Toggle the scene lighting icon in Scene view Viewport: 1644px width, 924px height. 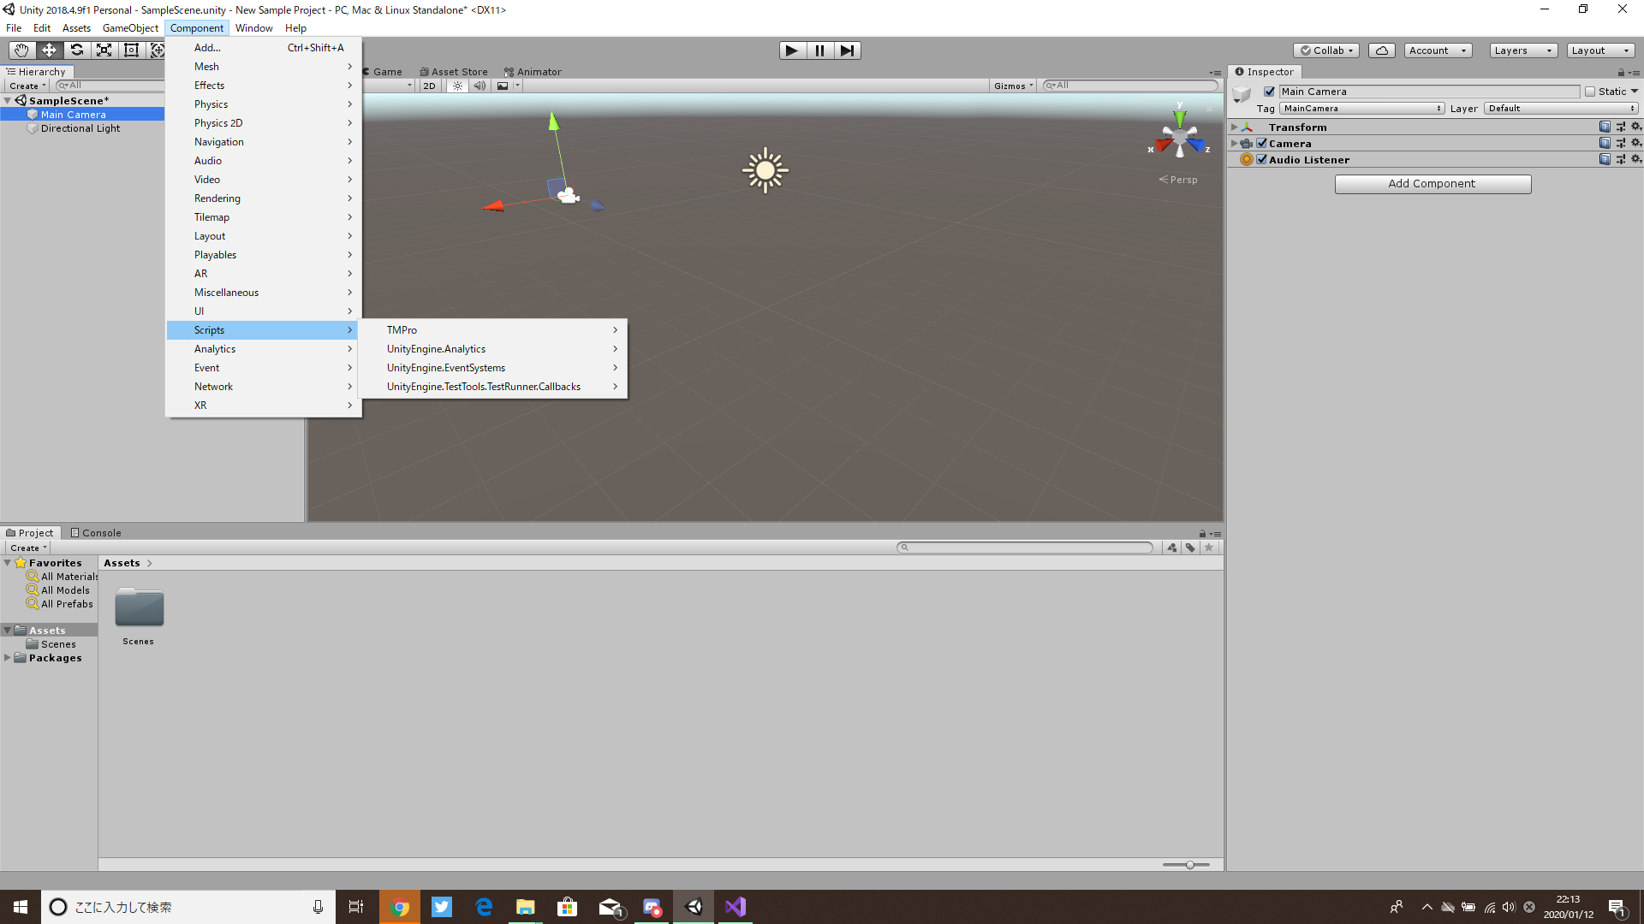click(x=457, y=86)
